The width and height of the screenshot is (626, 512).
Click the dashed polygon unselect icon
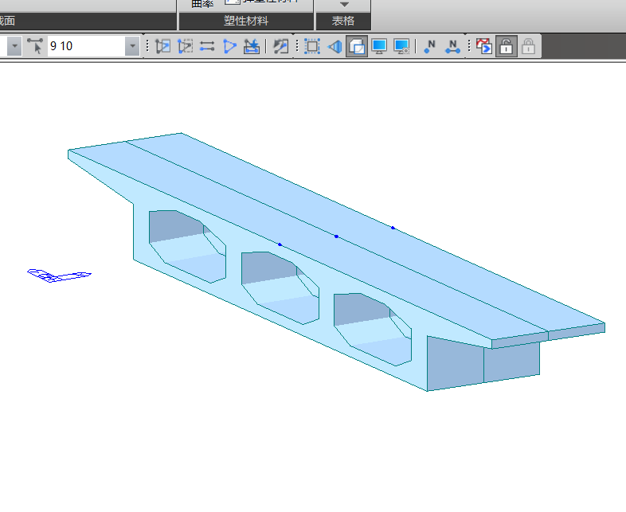tap(186, 46)
